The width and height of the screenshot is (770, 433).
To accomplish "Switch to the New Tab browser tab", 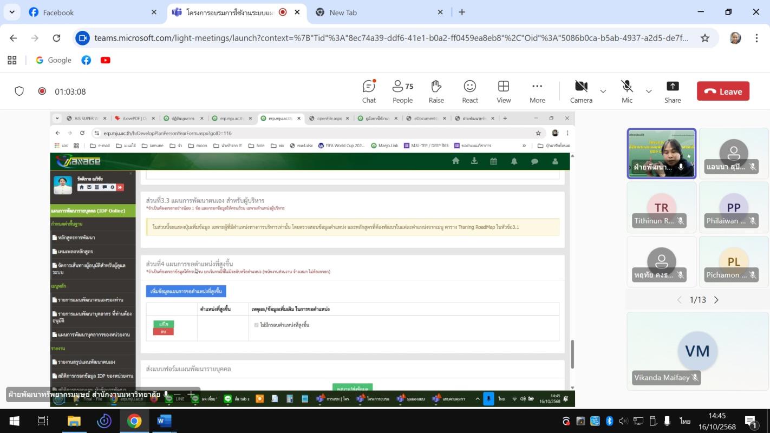I will pos(343,12).
